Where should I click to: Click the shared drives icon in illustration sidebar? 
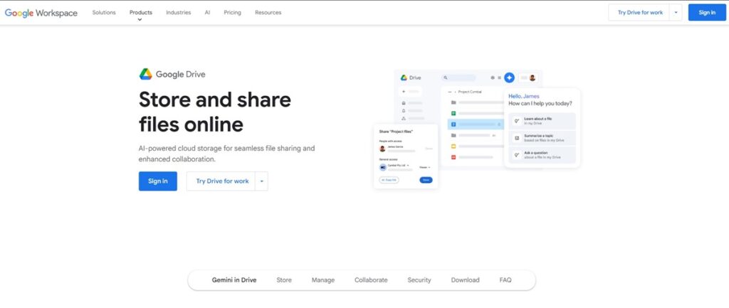click(404, 119)
